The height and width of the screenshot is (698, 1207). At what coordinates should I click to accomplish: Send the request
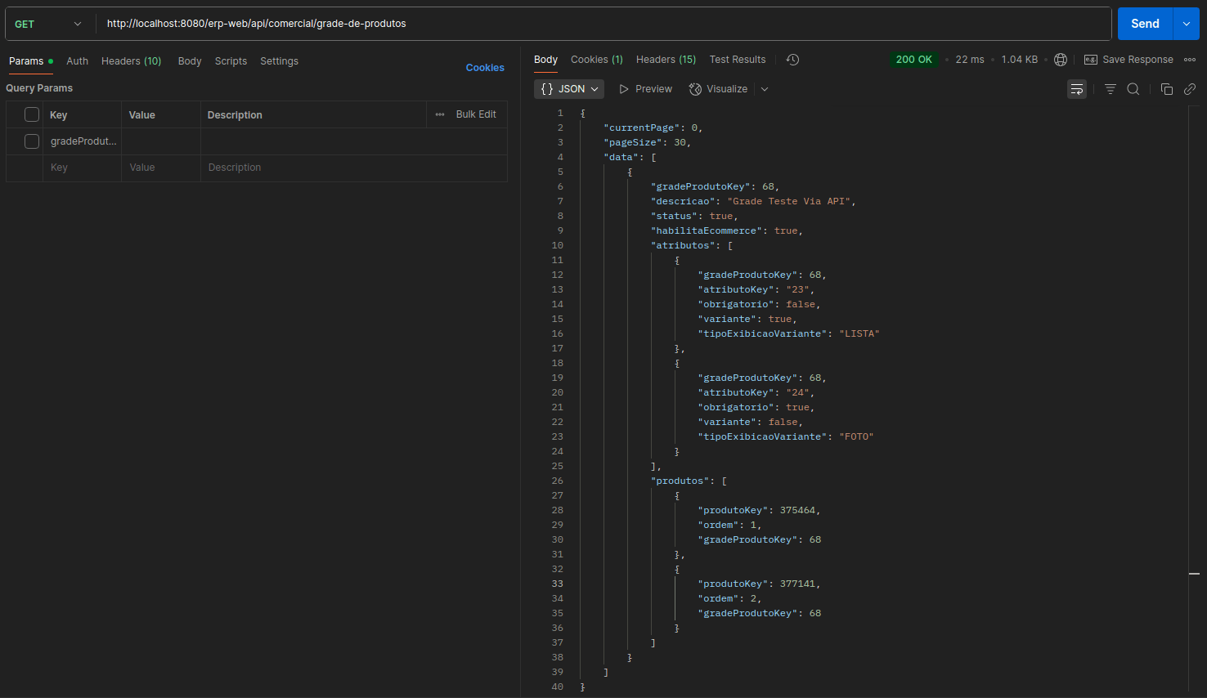1145,24
